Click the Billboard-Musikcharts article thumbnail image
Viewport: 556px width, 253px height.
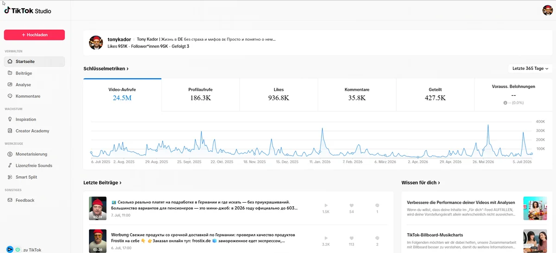point(535,241)
